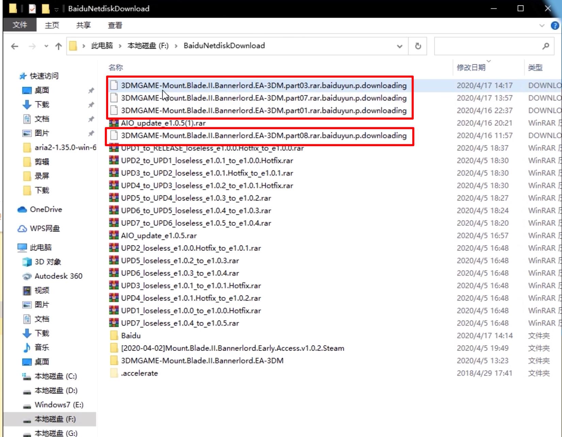Viewport: 562px width, 437px height.
Task: Click the 快速访问 star icon
Action: click(x=22, y=76)
